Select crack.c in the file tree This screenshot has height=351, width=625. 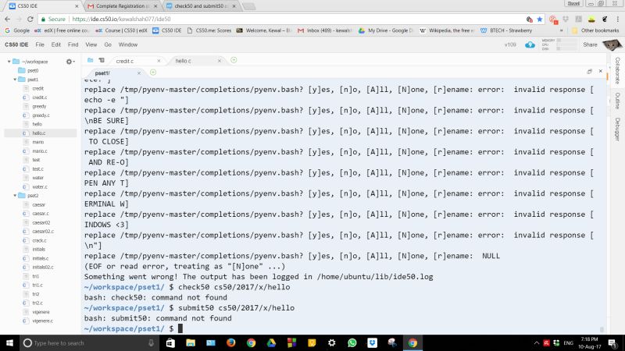pyautogui.click(x=40, y=241)
